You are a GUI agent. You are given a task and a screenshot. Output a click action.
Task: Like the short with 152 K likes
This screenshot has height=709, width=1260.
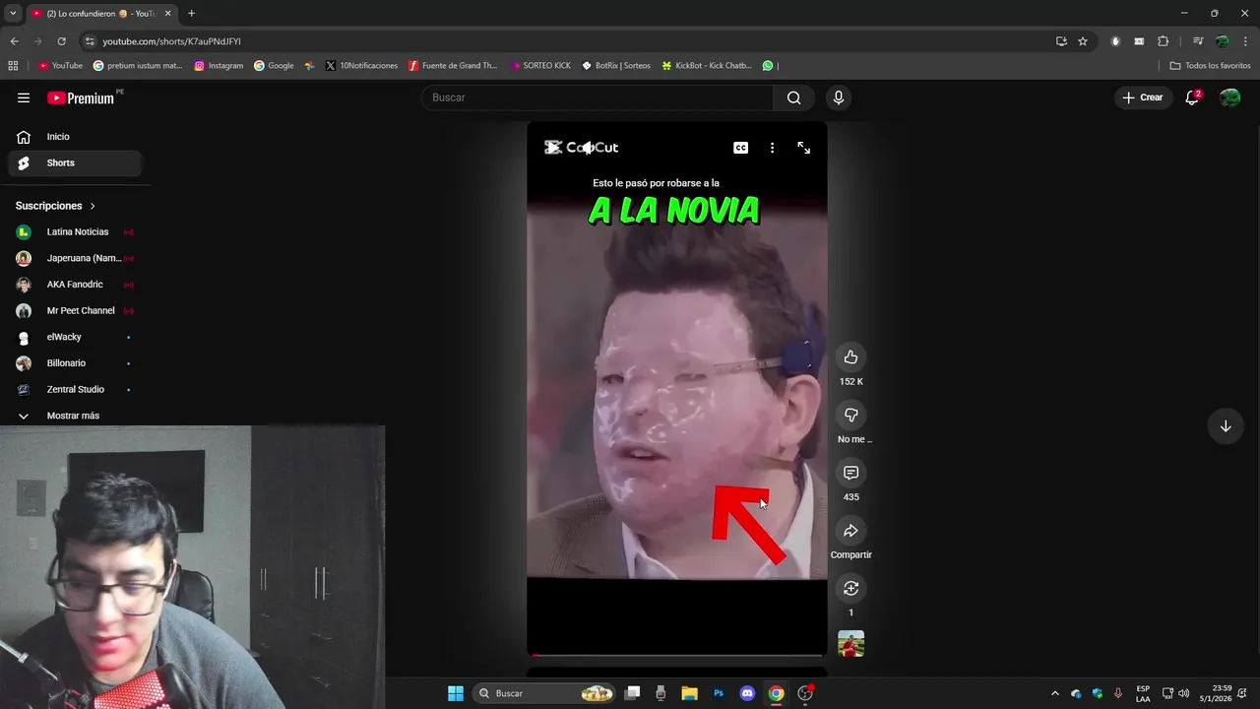[x=851, y=357]
